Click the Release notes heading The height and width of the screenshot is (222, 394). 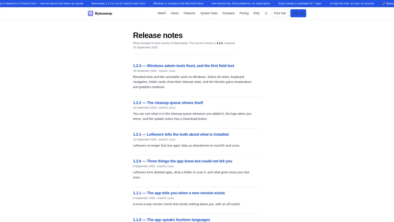(158, 35)
